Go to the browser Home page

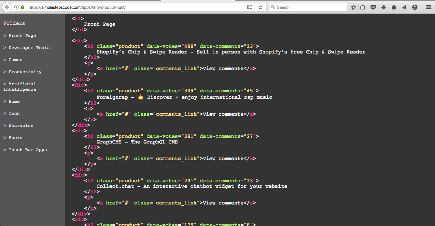pos(394,7)
